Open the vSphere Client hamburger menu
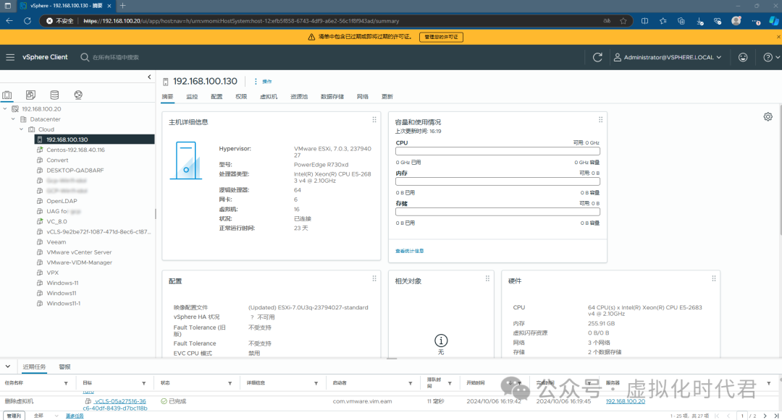Image resolution: width=782 pixels, height=420 pixels. (x=10, y=57)
